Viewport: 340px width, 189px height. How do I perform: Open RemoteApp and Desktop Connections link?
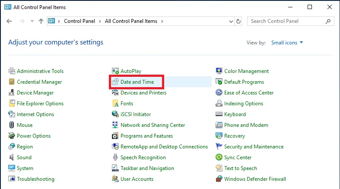pos(164,147)
